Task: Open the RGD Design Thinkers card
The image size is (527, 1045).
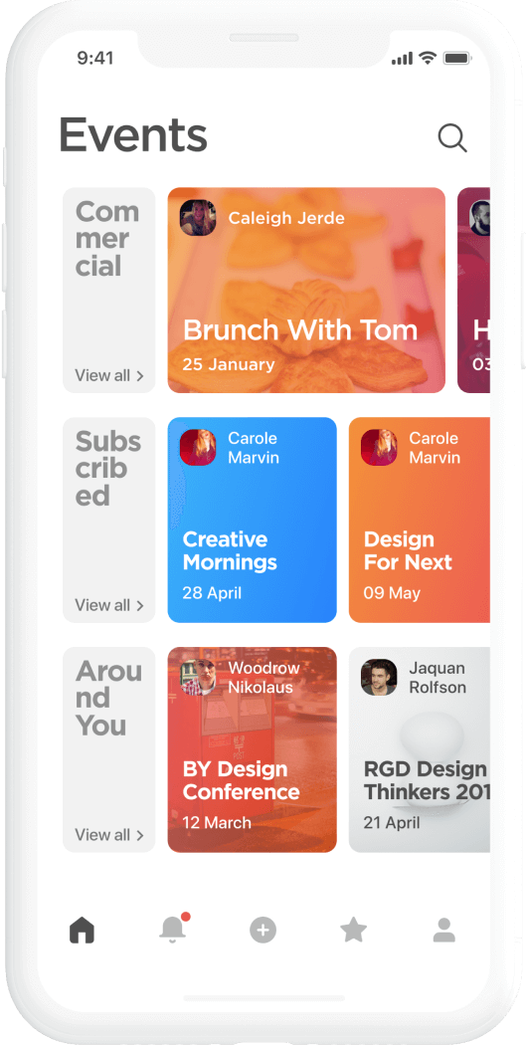Action: click(x=420, y=749)
